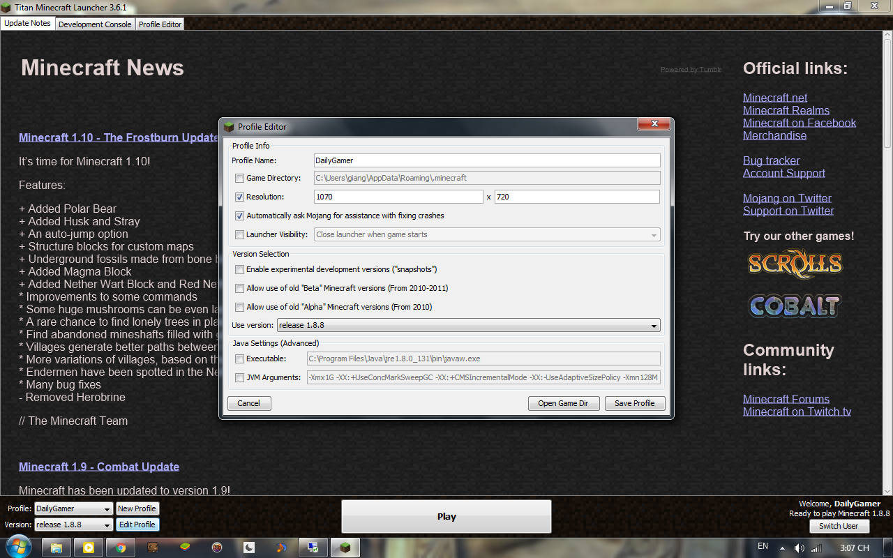Image resolution: width=893 pixels, height=558 pixels.
Task: Open the Windows Start menu orb
Action: (17, 546)
